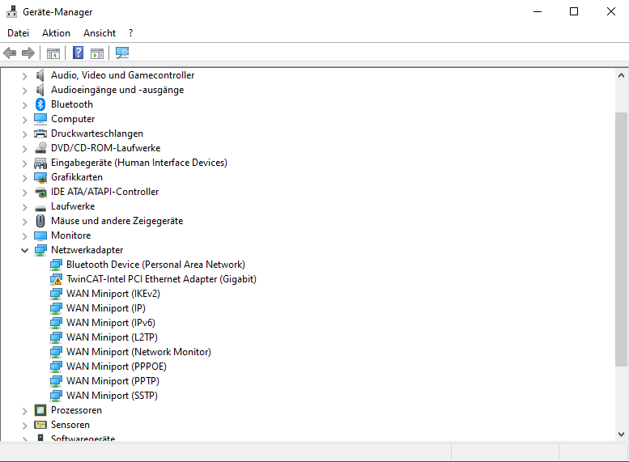The height and width of the screenshot is (462, 629).
Task: Expand the Grafikkarten node chevron
Action: 24,178
